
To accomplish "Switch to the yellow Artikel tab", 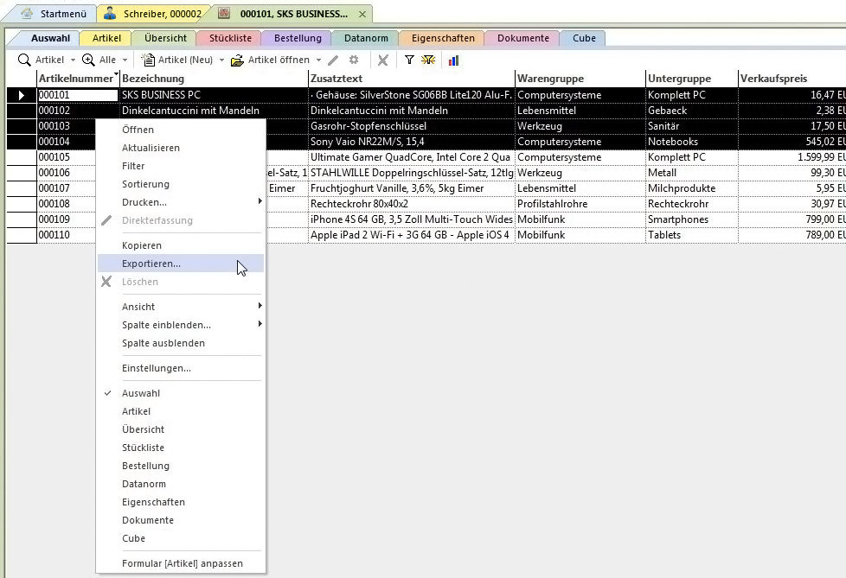I will [x=106, y=38].
